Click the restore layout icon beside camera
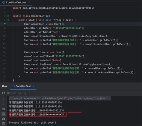The width and height of the screenshot is (142, 126). 19,93
